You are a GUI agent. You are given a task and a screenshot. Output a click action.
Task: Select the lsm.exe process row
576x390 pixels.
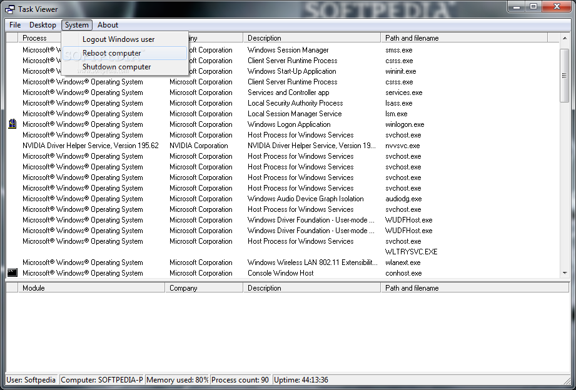(x=282, y=114)
